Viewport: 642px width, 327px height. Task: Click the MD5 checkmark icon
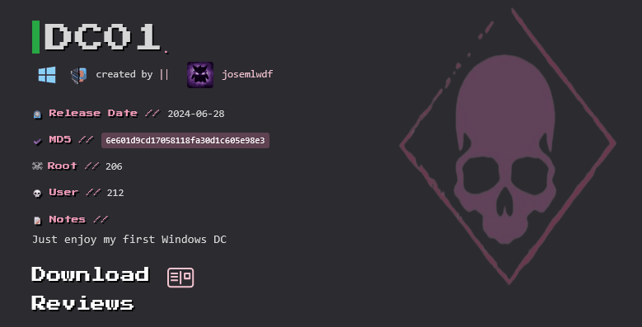(37, 141)
